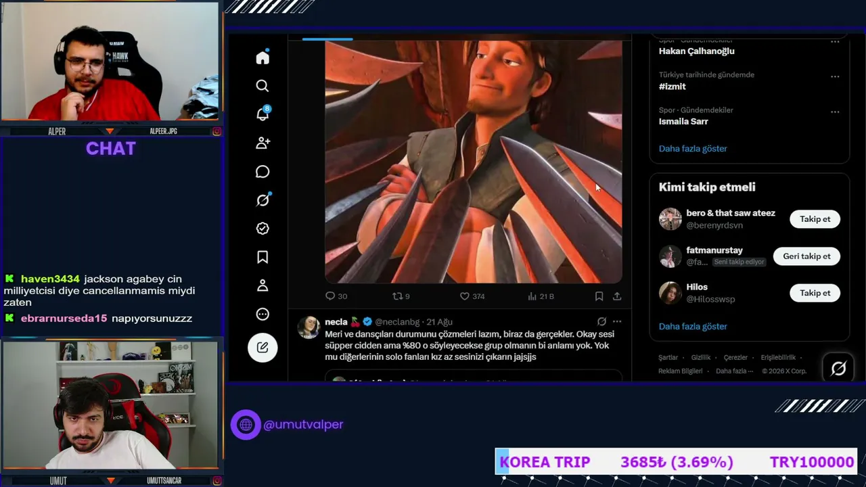Open Grok from the left sidebar
Screen dimensions: 866x487
click(263, 200)
